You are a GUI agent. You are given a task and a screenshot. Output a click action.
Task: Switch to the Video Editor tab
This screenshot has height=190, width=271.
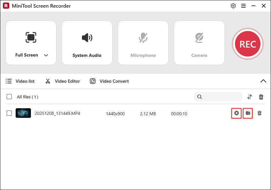[62, 81]
